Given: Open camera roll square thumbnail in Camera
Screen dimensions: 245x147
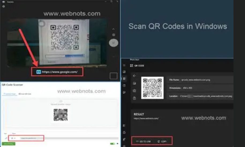Looking at the screenshot, I should click(x=114, y=76).
